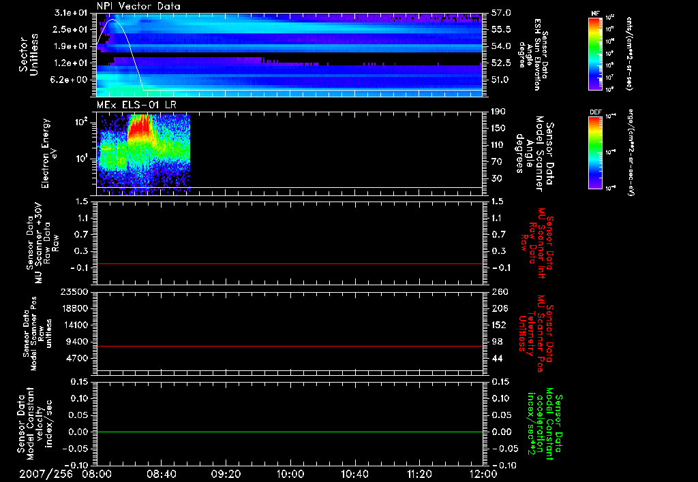Click the '10:00' time axis label

click(x=290, y=474)
